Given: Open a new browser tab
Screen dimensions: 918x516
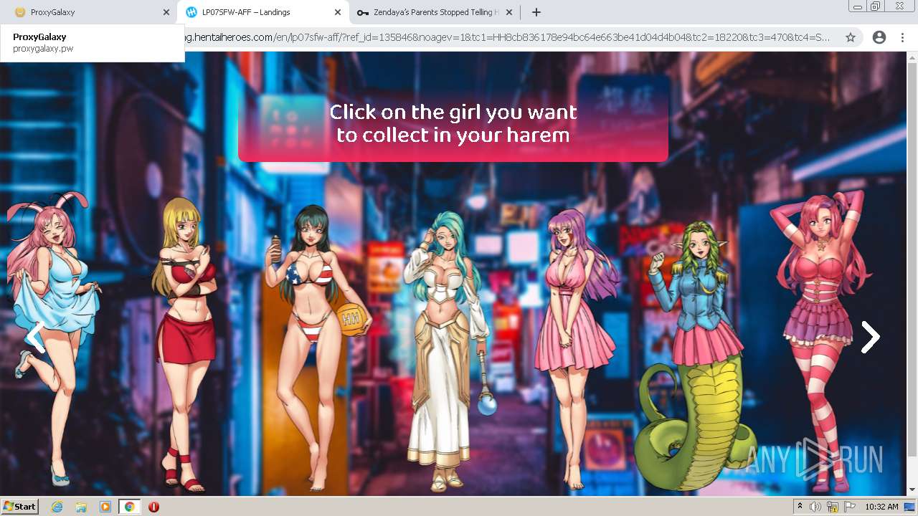Looking at the screenshot, I should 536,12.
